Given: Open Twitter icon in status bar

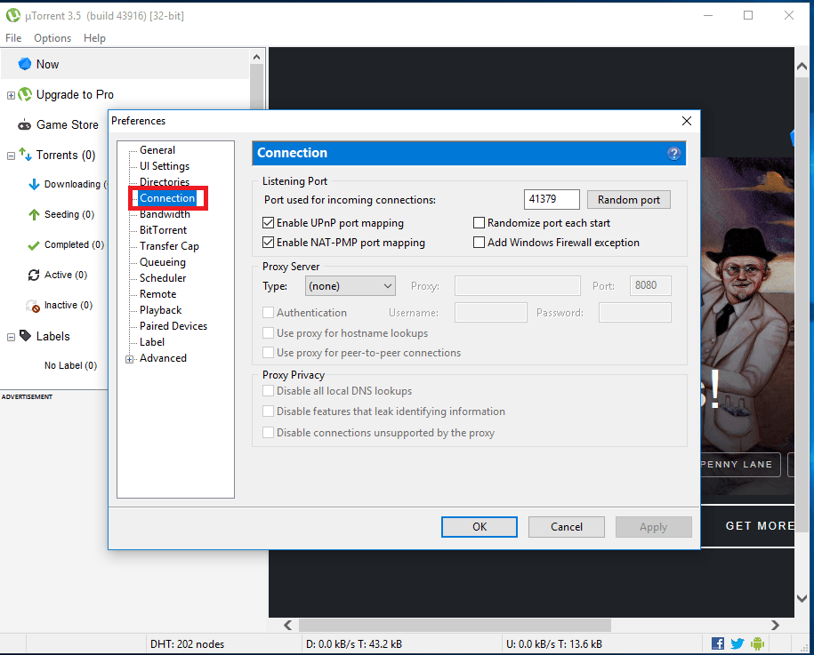Looking at the screenshot, I should pyautogui.click(x=737, y=643).
